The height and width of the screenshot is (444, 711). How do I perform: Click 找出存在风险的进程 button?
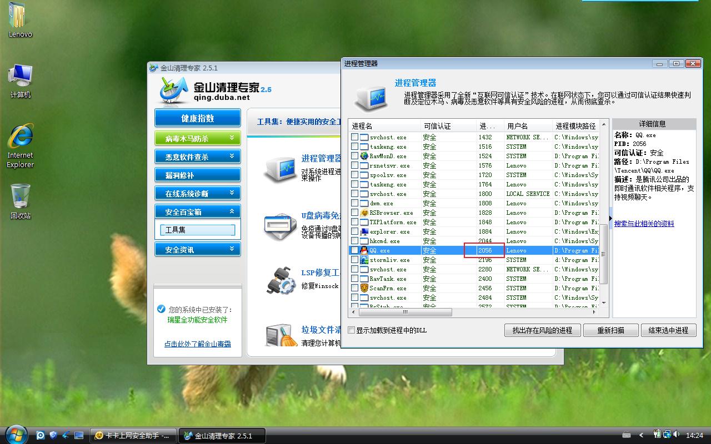[x=543, y=330]
